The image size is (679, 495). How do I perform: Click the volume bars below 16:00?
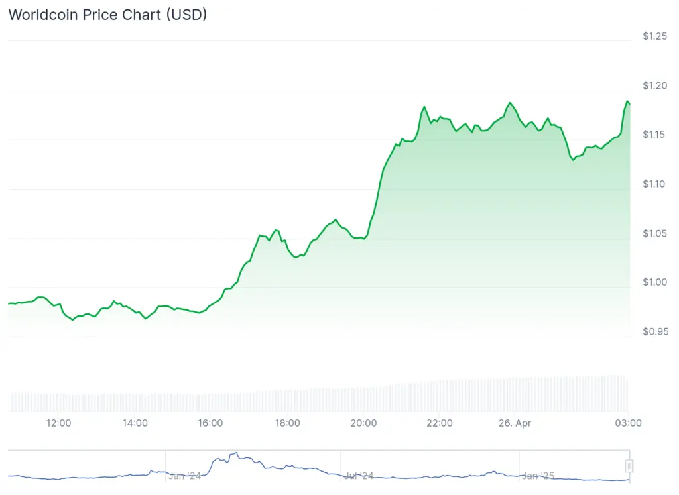pyautogui.click(x=211, y=402)
